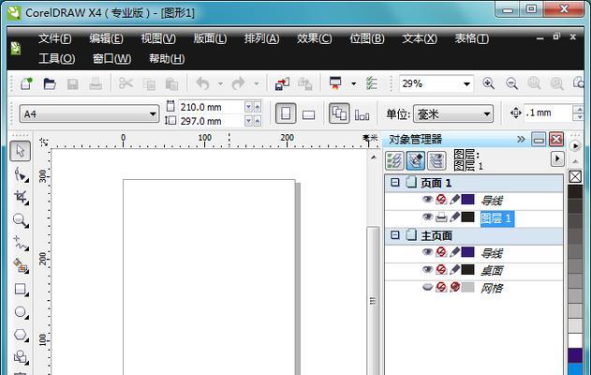Image resolution: width=591 pixels, height=375 pixels.
Task: Collapse the 页面 1 tree node
Action: [x=394, y=183]
